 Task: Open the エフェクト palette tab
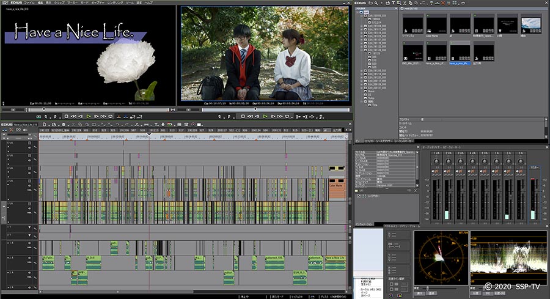[369, 141]
